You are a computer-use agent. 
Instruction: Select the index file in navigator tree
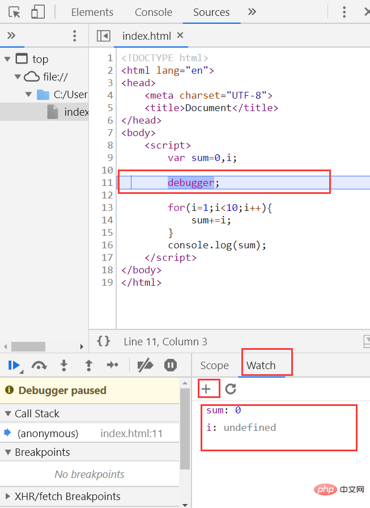point(44,112)
